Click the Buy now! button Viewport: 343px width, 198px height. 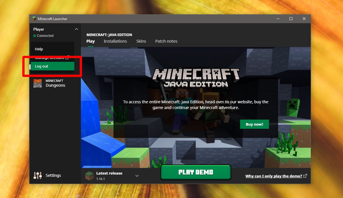click(254, 124)
